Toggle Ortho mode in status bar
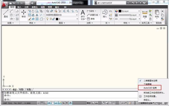Image resolution: width=169 pixels, height=106 pixels. (x=45, y=103)
